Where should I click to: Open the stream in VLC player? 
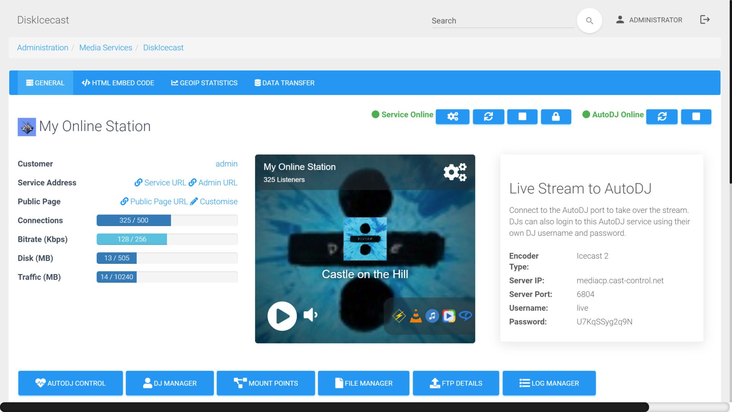[x=416, y=316]
